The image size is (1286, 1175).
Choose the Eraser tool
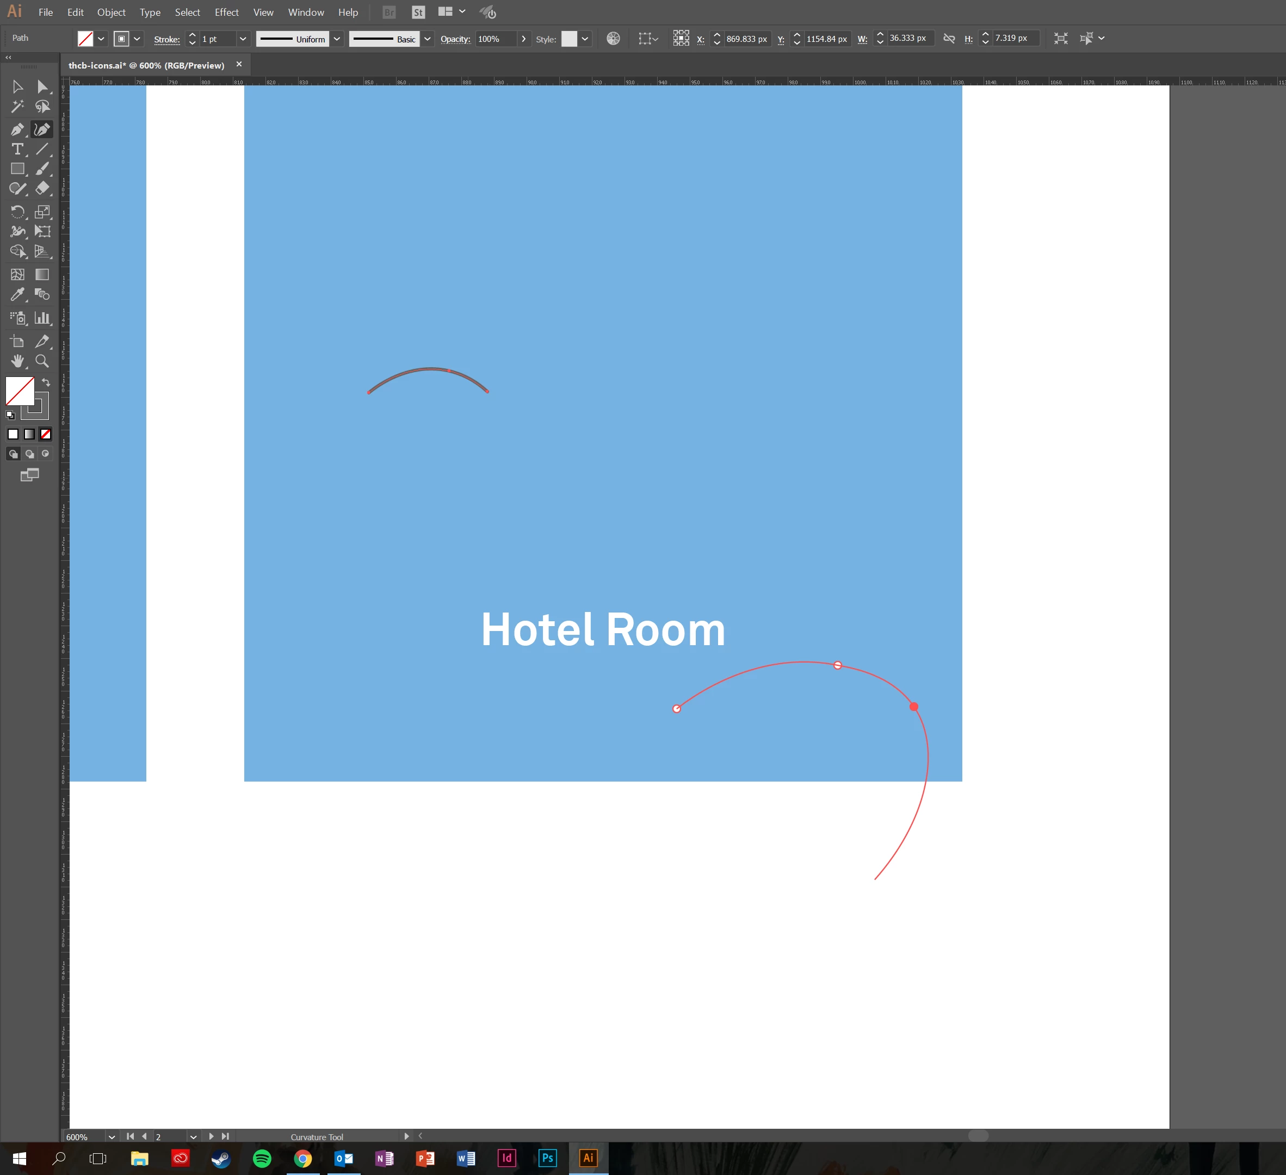pos(42,189)
